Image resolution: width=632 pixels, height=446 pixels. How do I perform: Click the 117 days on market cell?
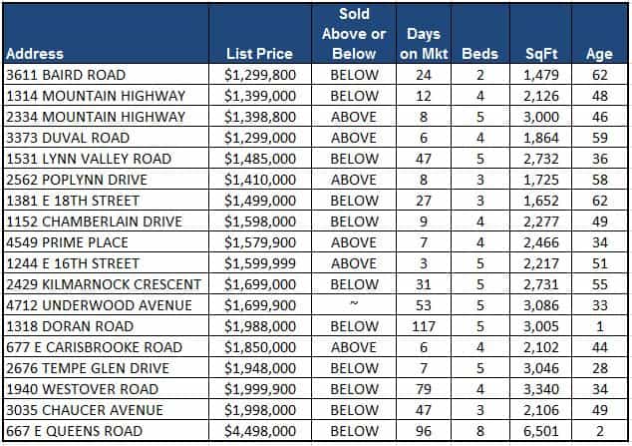tap(424, 326)
